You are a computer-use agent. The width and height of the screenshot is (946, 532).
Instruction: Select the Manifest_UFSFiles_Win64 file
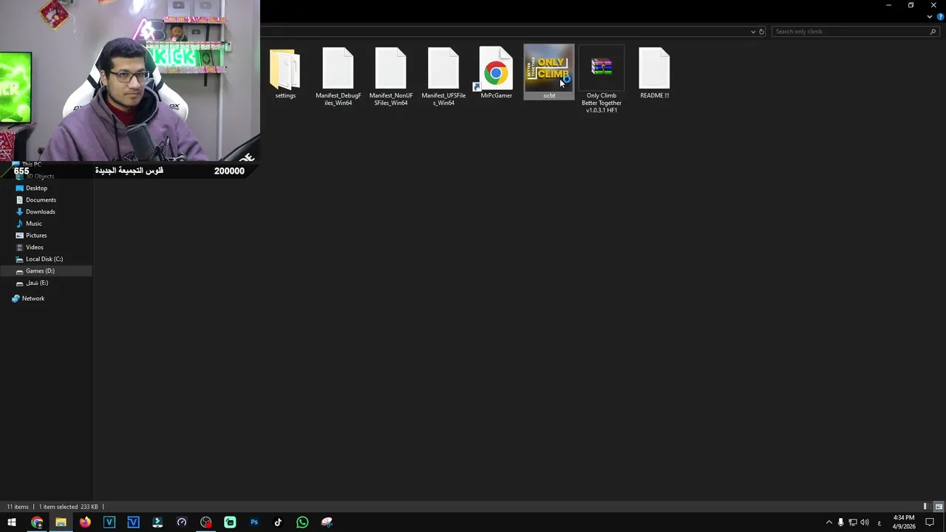tap(443, 77)
